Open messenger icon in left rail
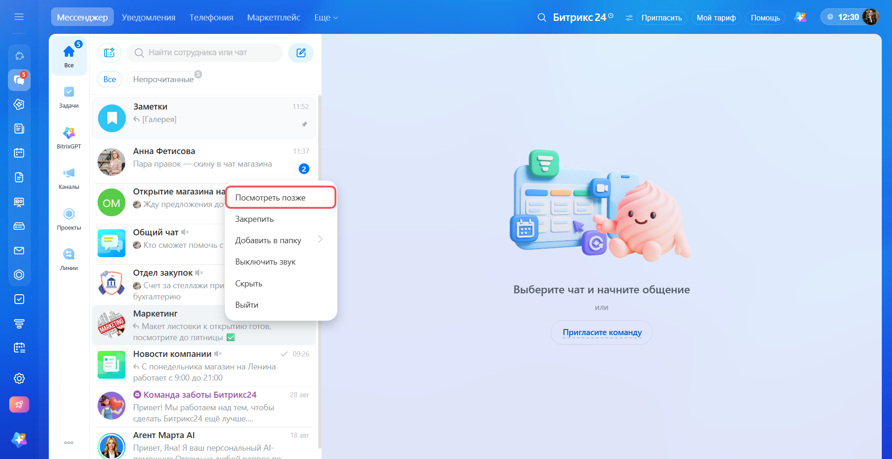 [19, 80]
